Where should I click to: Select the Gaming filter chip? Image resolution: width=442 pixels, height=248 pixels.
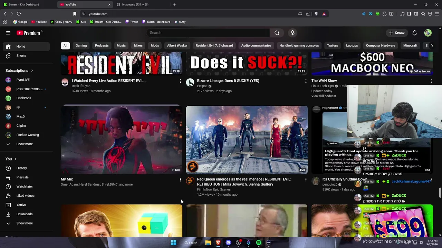point(81,45)
